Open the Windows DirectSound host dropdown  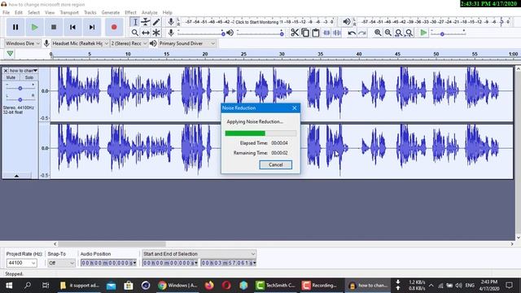pyautogui.click(x=23, y=43)
